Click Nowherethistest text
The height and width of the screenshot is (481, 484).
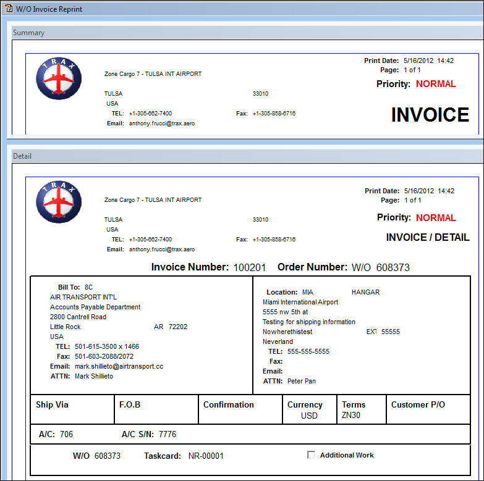[x=287, y=332]
